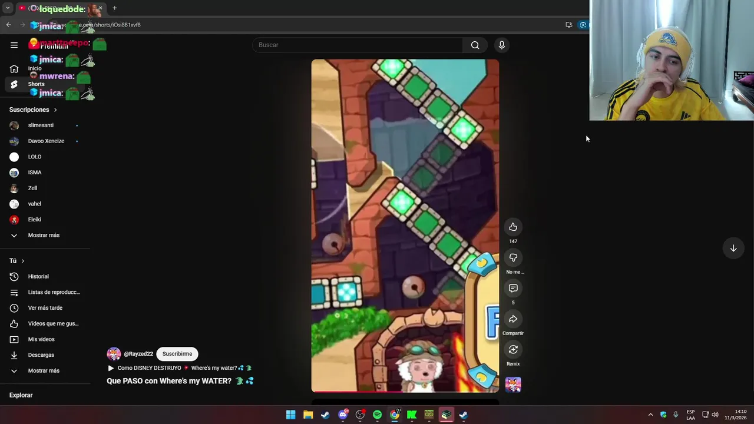Open the volume control in system tray

click(x=715, y=415)
